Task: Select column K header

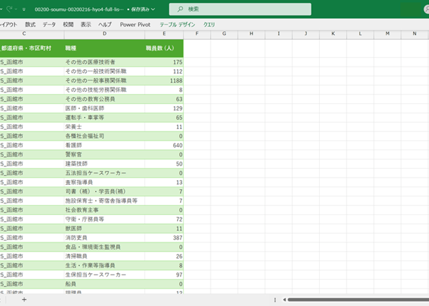Action: point(333,33)
